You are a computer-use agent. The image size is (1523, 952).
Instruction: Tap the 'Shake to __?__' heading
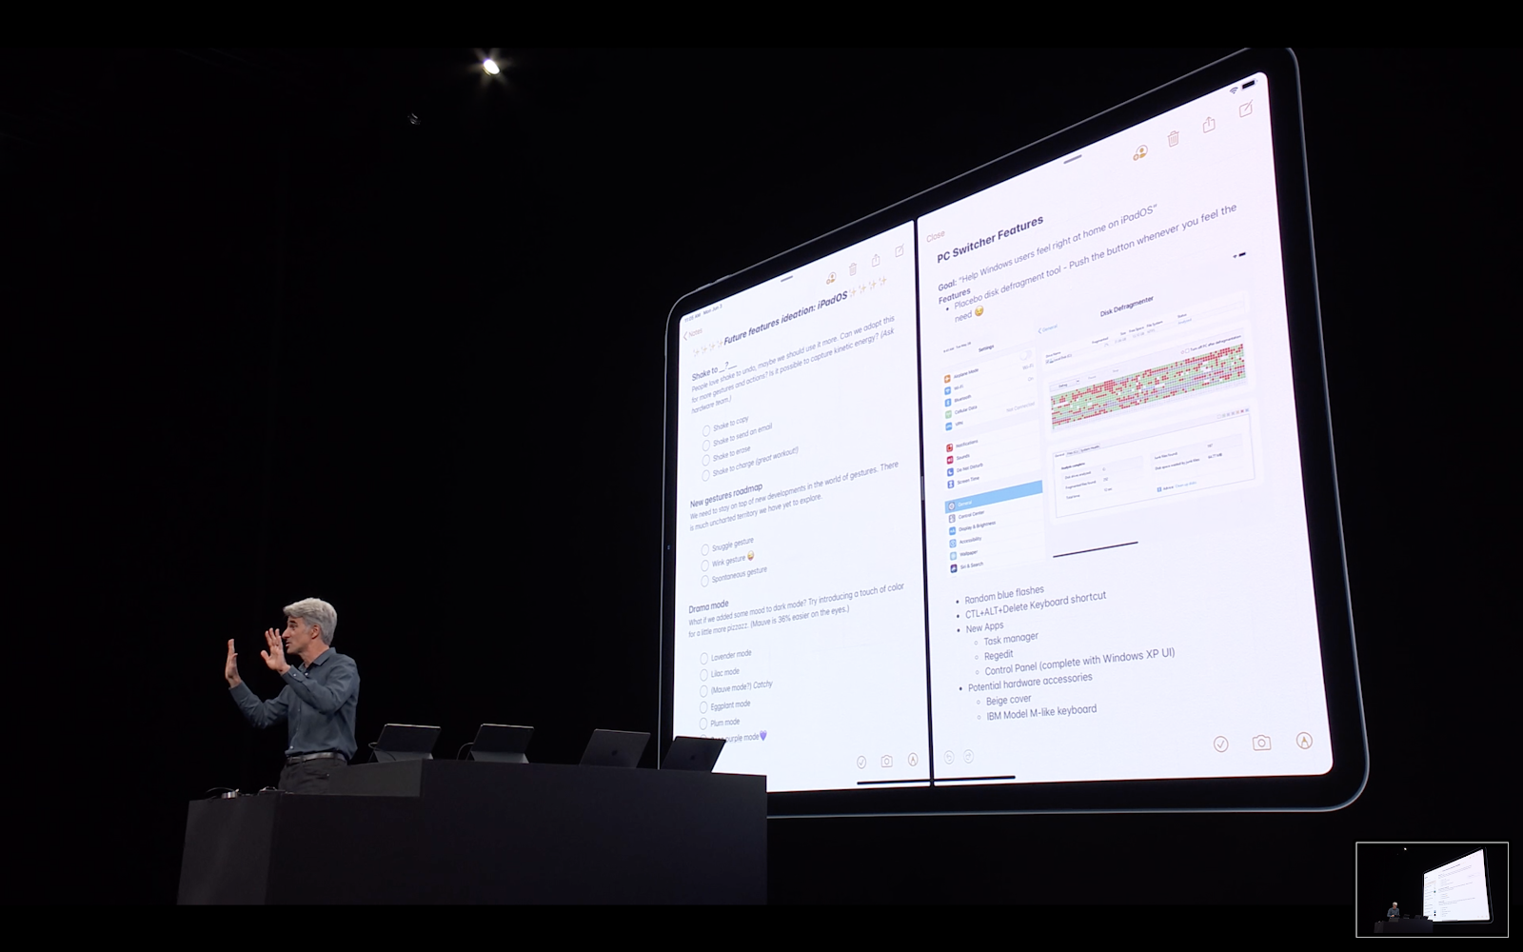(x=714, y=369)
